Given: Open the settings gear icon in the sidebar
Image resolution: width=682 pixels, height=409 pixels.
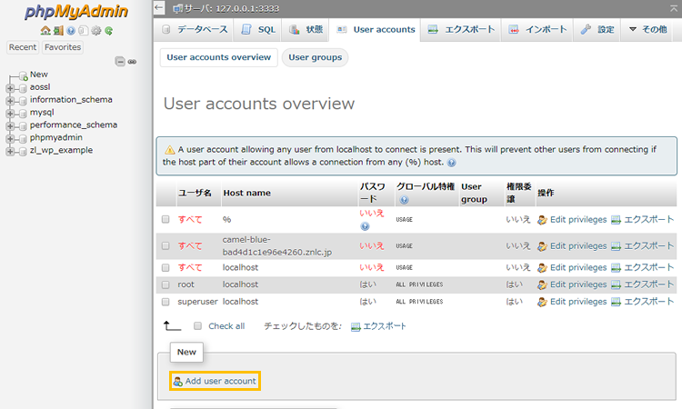Looking at the screenshot, I should pos(95,31).
